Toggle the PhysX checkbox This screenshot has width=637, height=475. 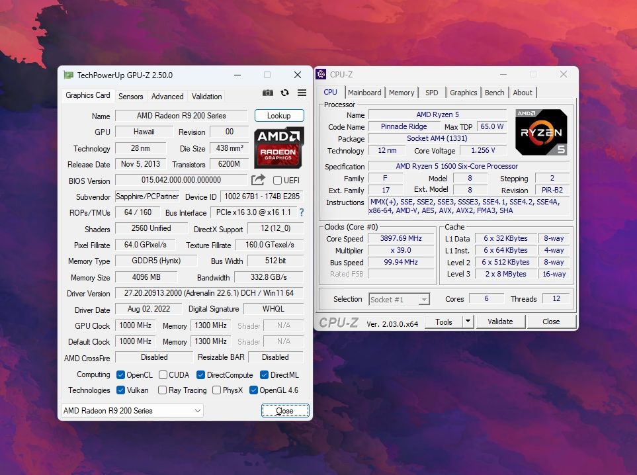click(216, 390)
